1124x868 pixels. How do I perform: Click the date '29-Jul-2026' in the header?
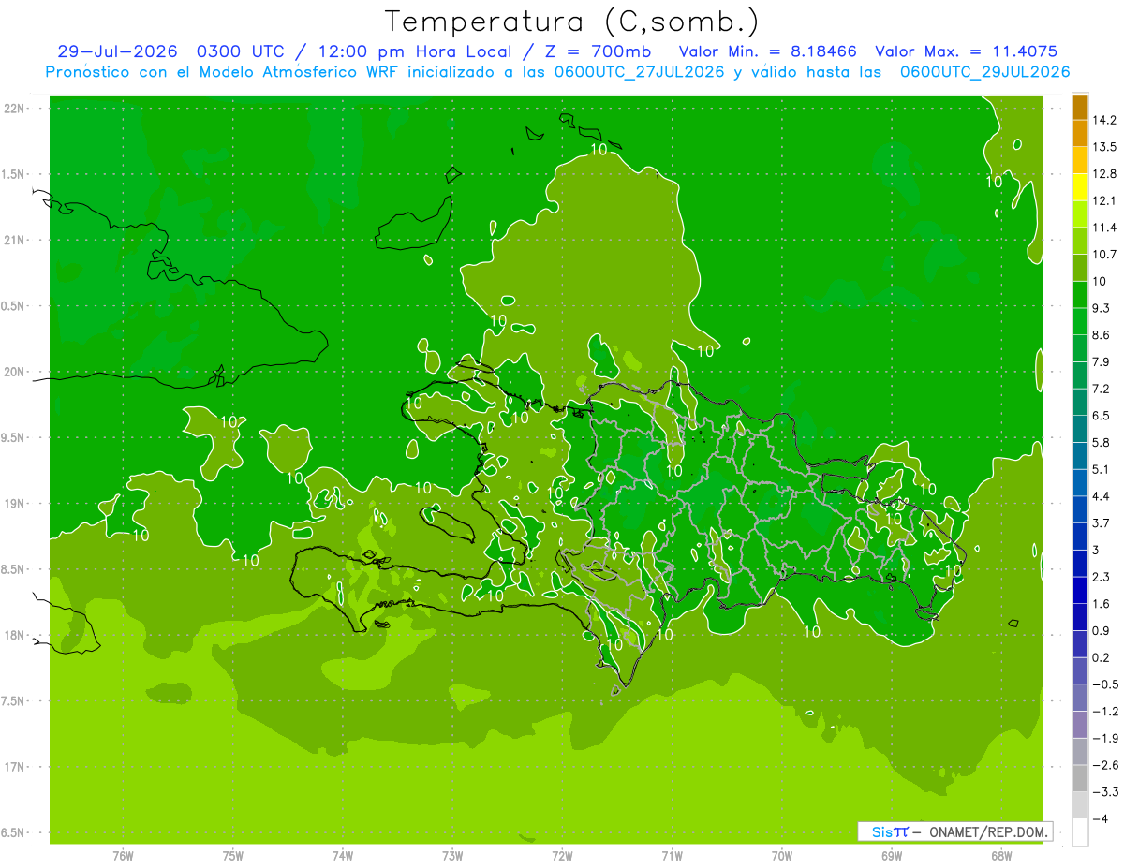[x=118, y=51]
